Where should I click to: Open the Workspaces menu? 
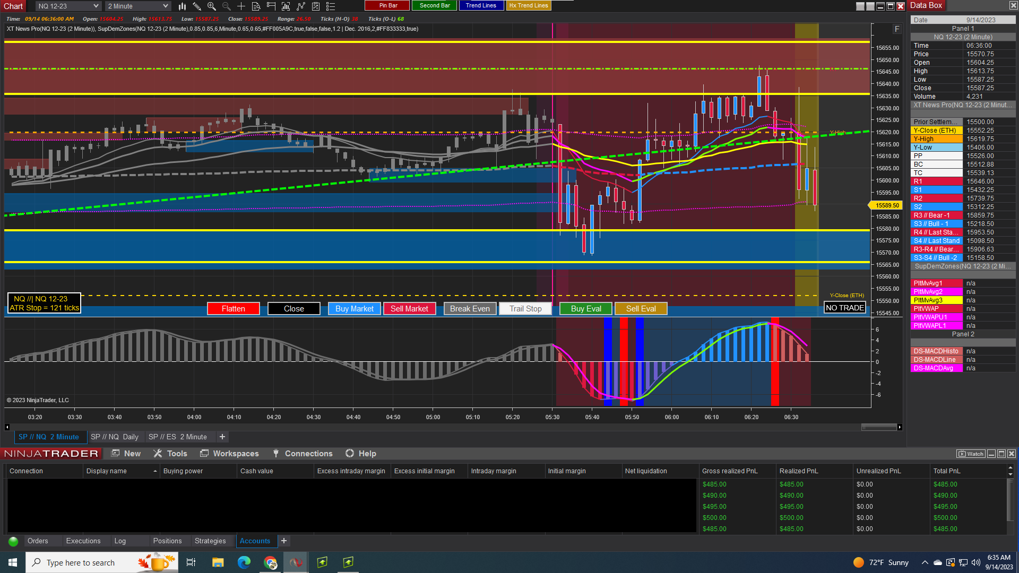229,454
